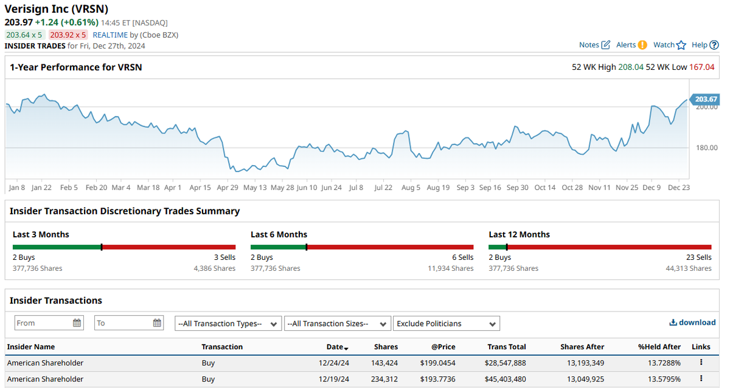Open links menu for 12/24/24 transaction
The height and width of the screenshot is (388, 730).
[701, 362]
